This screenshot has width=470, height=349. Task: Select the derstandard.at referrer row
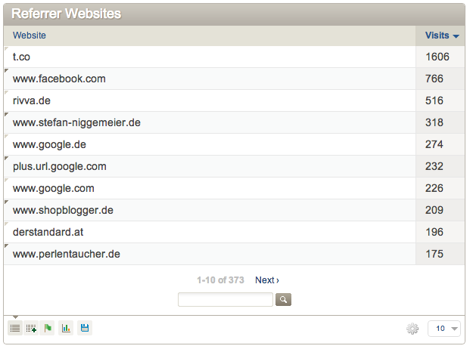pyautogui.click(x=210, y=232)
